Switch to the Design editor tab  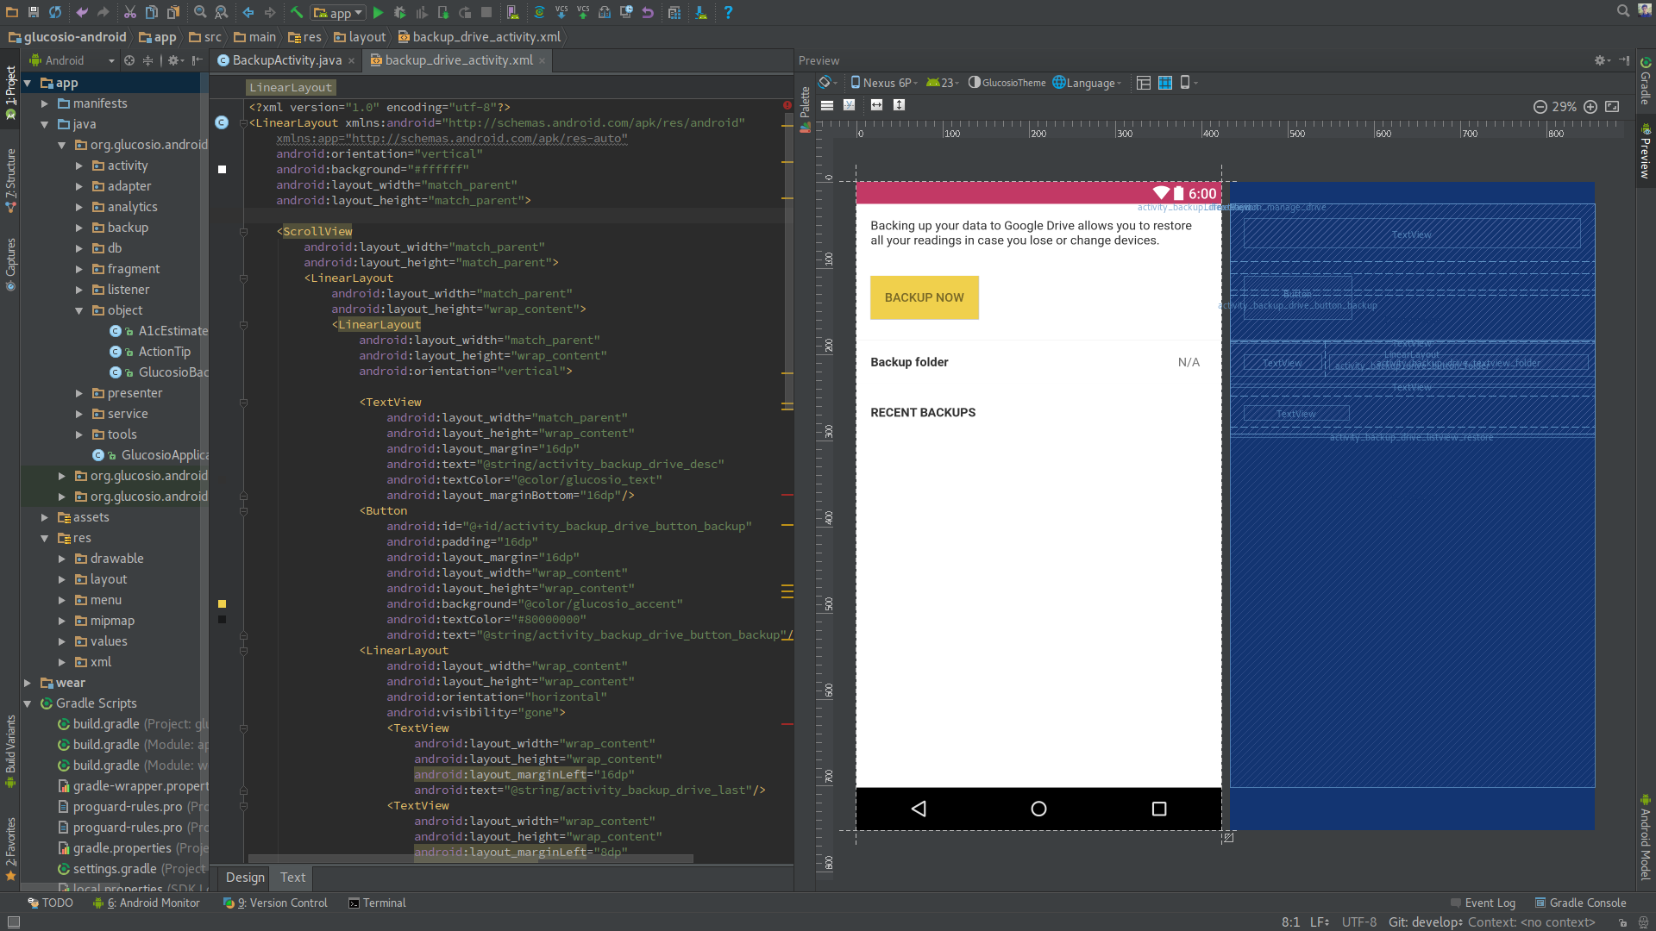tap(245, 878)
